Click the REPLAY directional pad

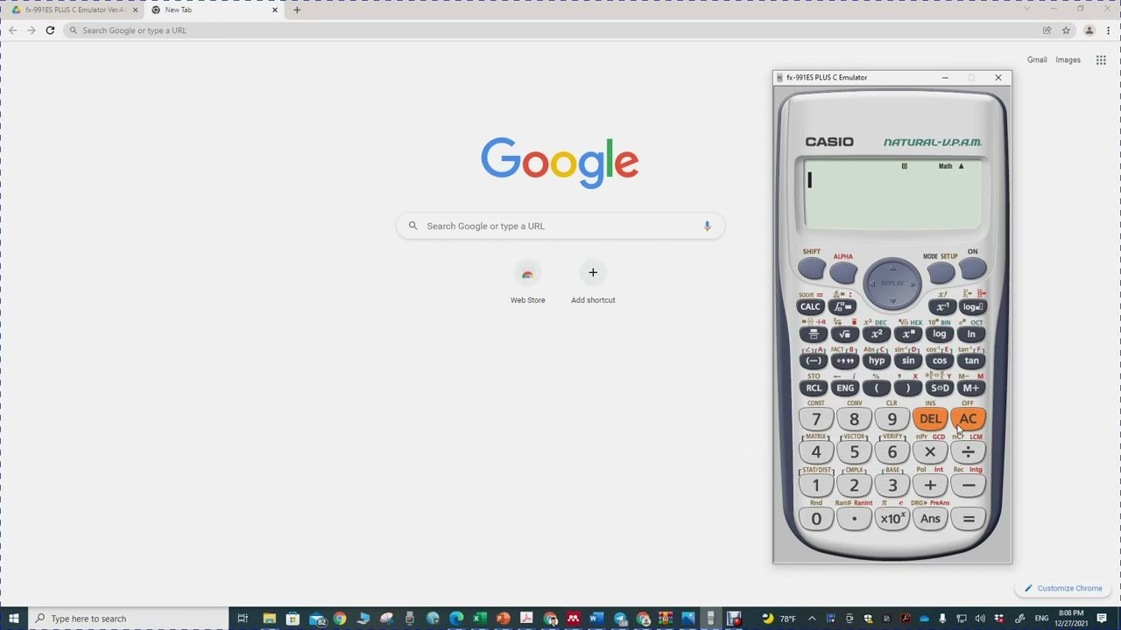tap(892, 283)
